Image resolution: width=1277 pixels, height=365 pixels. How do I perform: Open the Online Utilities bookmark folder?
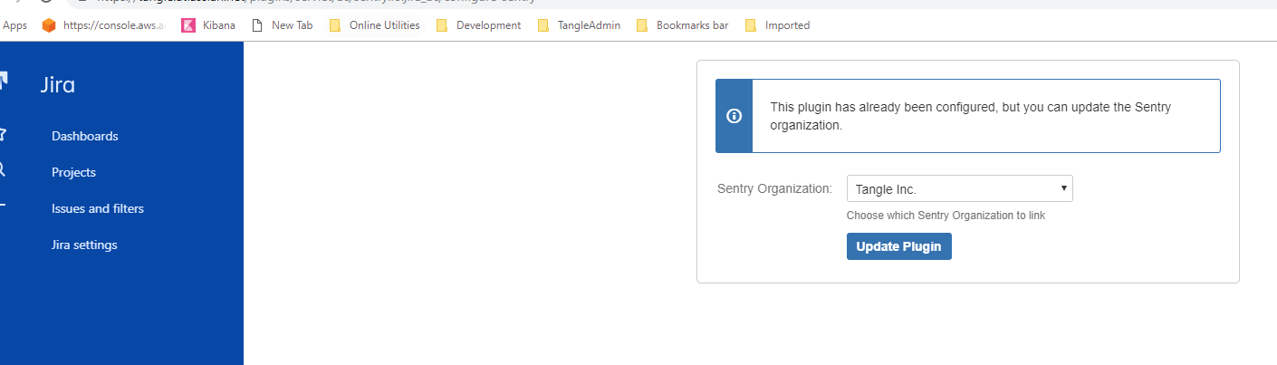click(x=374, y=25)
